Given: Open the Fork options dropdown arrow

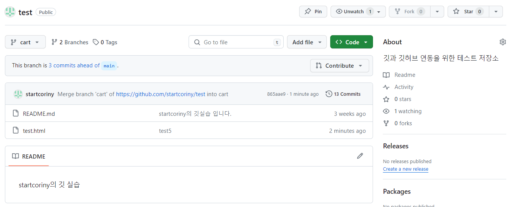Looking at the screenshot, I should click(x=437, y=11).
